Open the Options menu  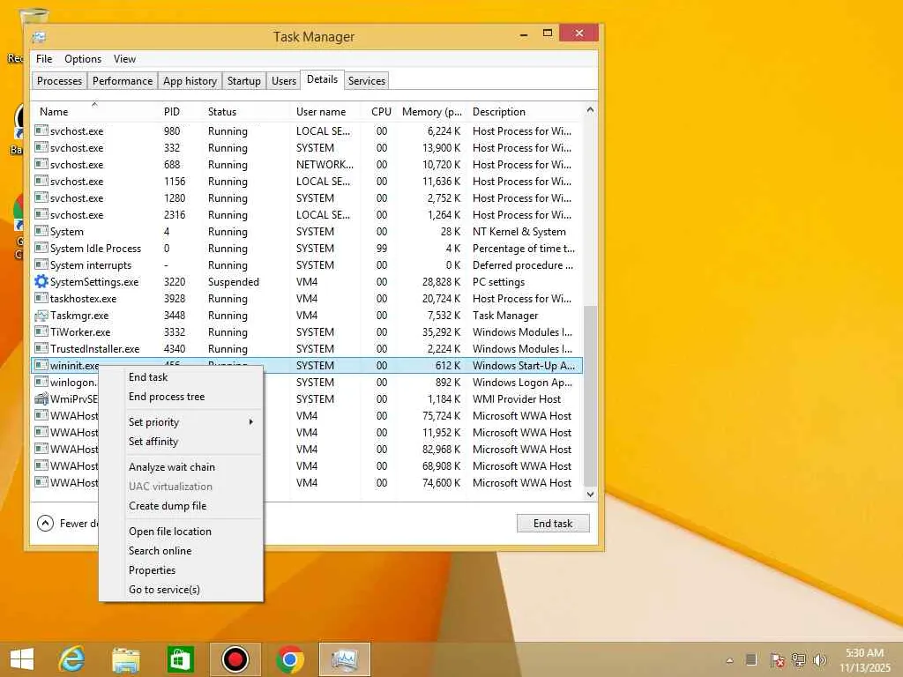click(83, 59)
